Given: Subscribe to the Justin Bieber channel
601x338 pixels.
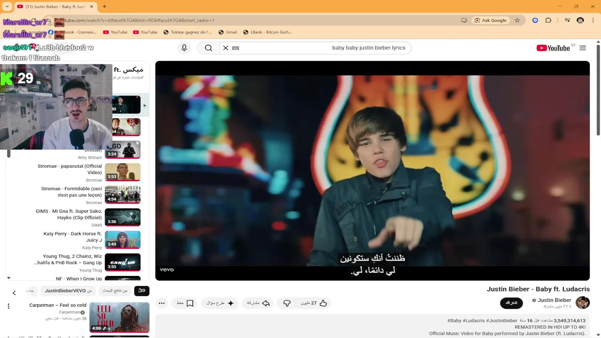Looking at the screenshot, I should click(x=511, y=303).
